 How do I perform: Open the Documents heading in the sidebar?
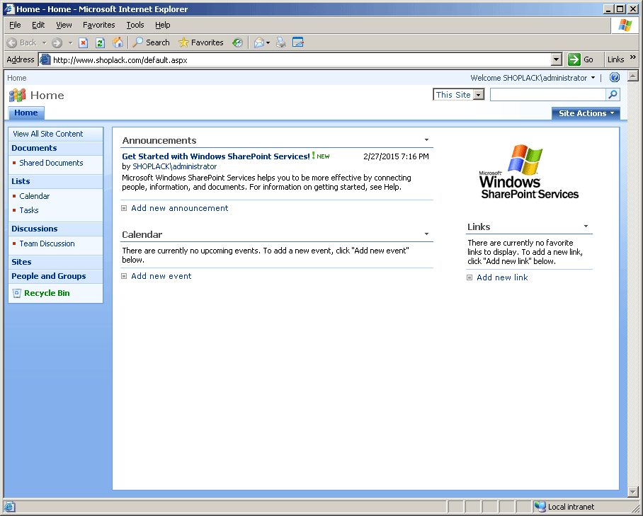pyautogui.click(x=34, y=148)
